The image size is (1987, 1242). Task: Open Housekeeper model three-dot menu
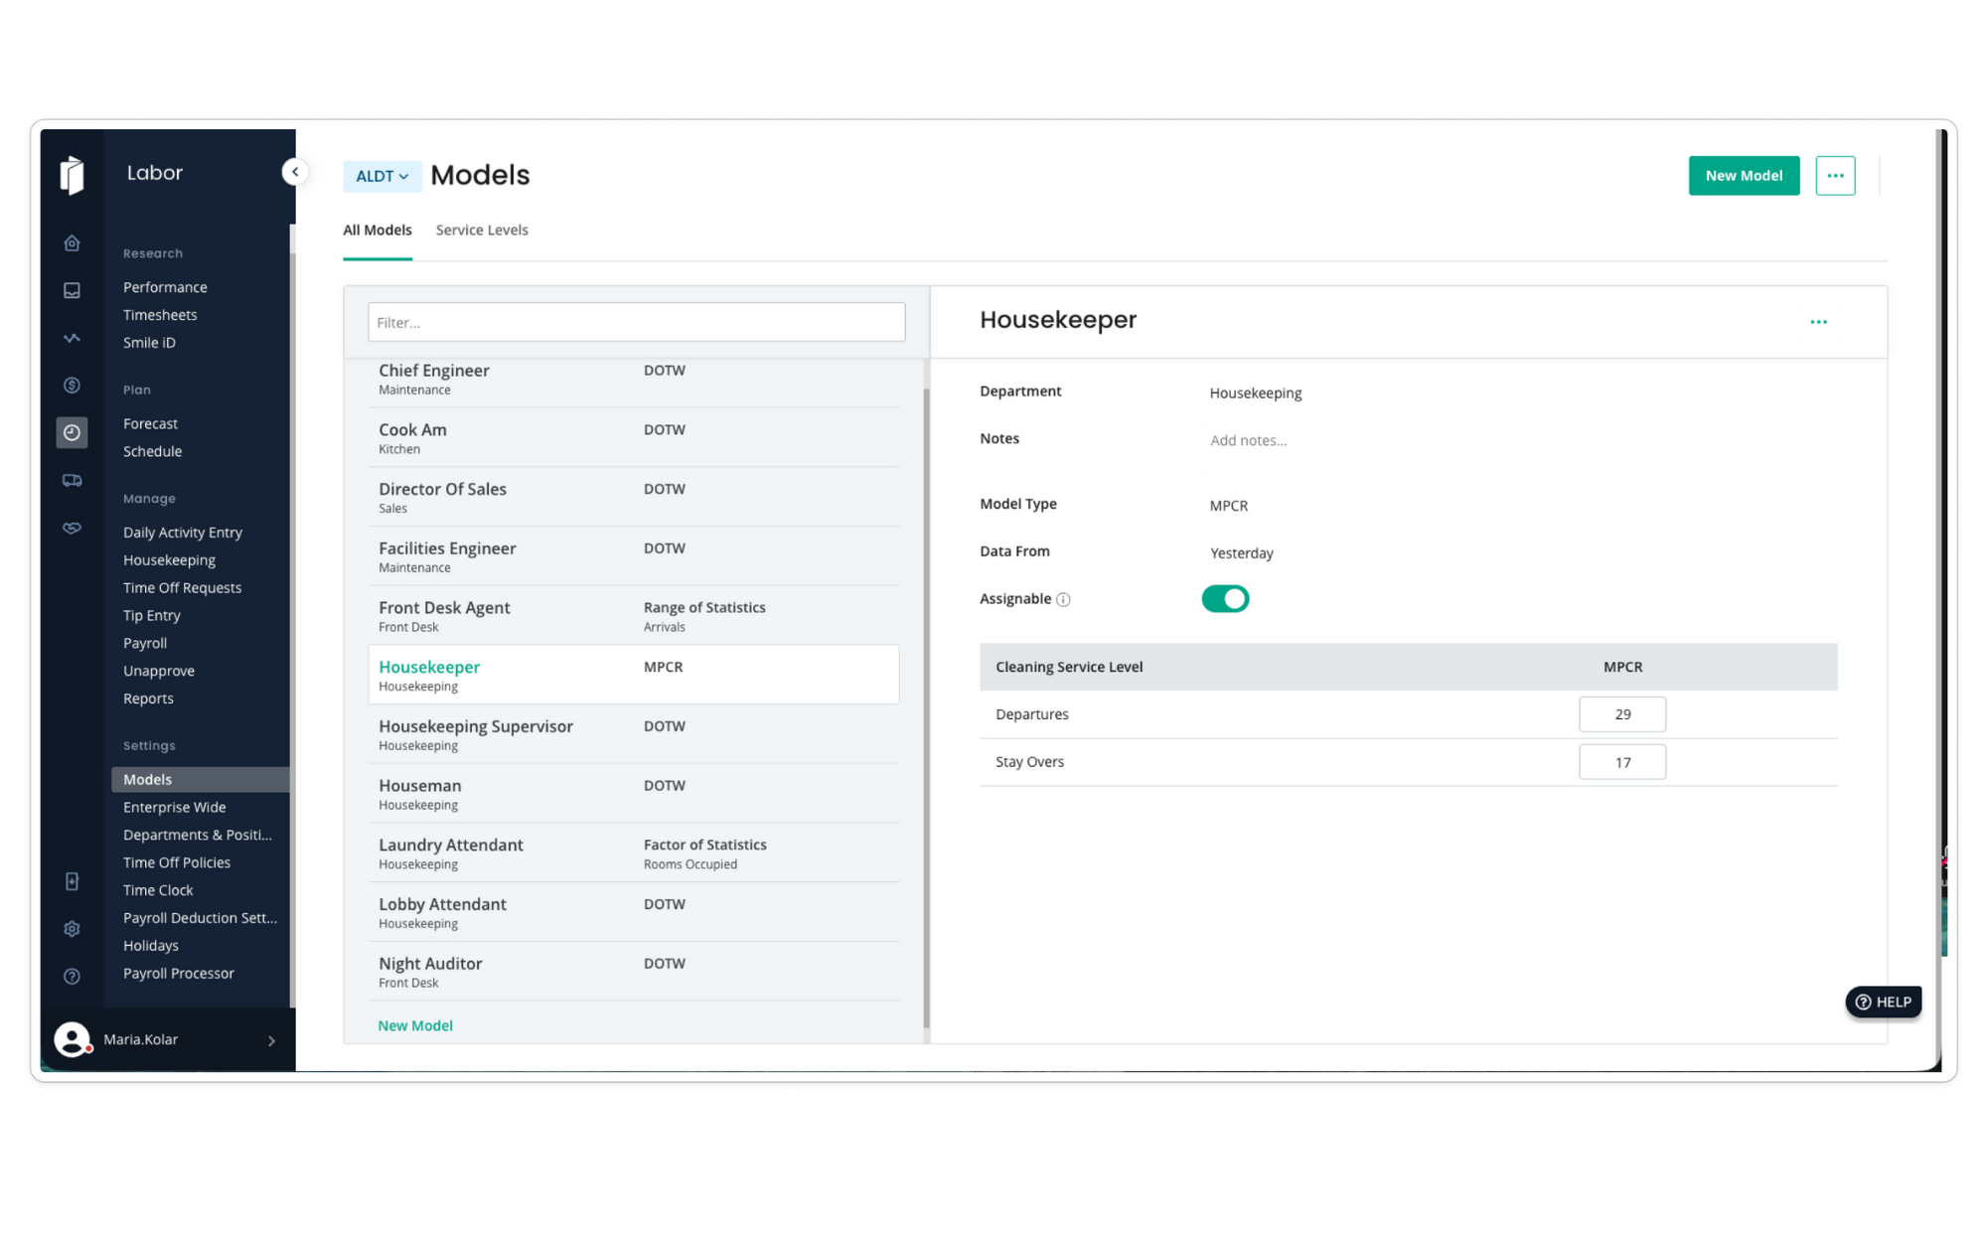click(1818, 322)
